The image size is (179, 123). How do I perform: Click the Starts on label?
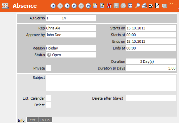click(118, 28)
